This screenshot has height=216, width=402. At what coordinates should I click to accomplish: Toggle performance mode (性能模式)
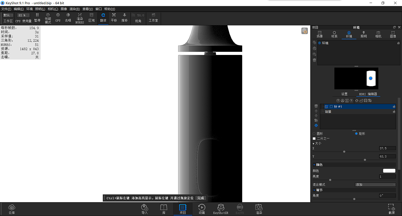click(x=48, y=18)
